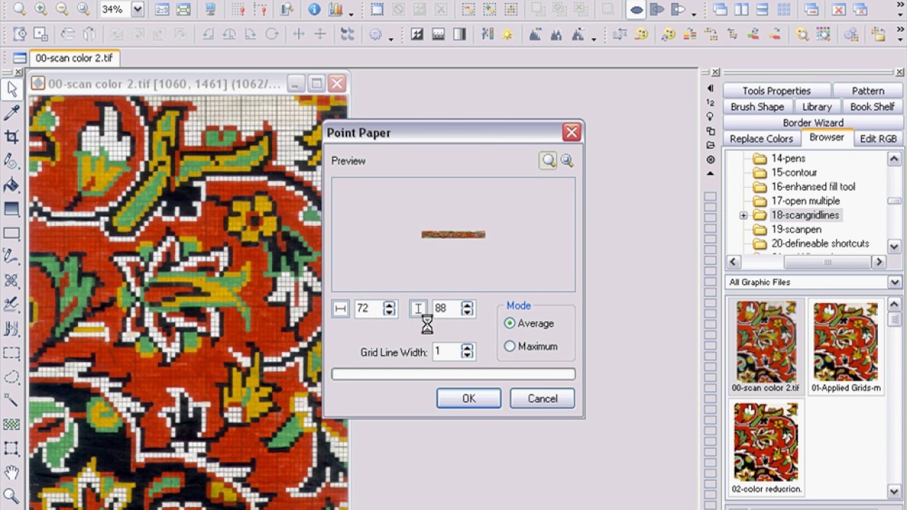Switch to the Edit RGB tab
The image size is (907, 510).
tap(878, 139)
